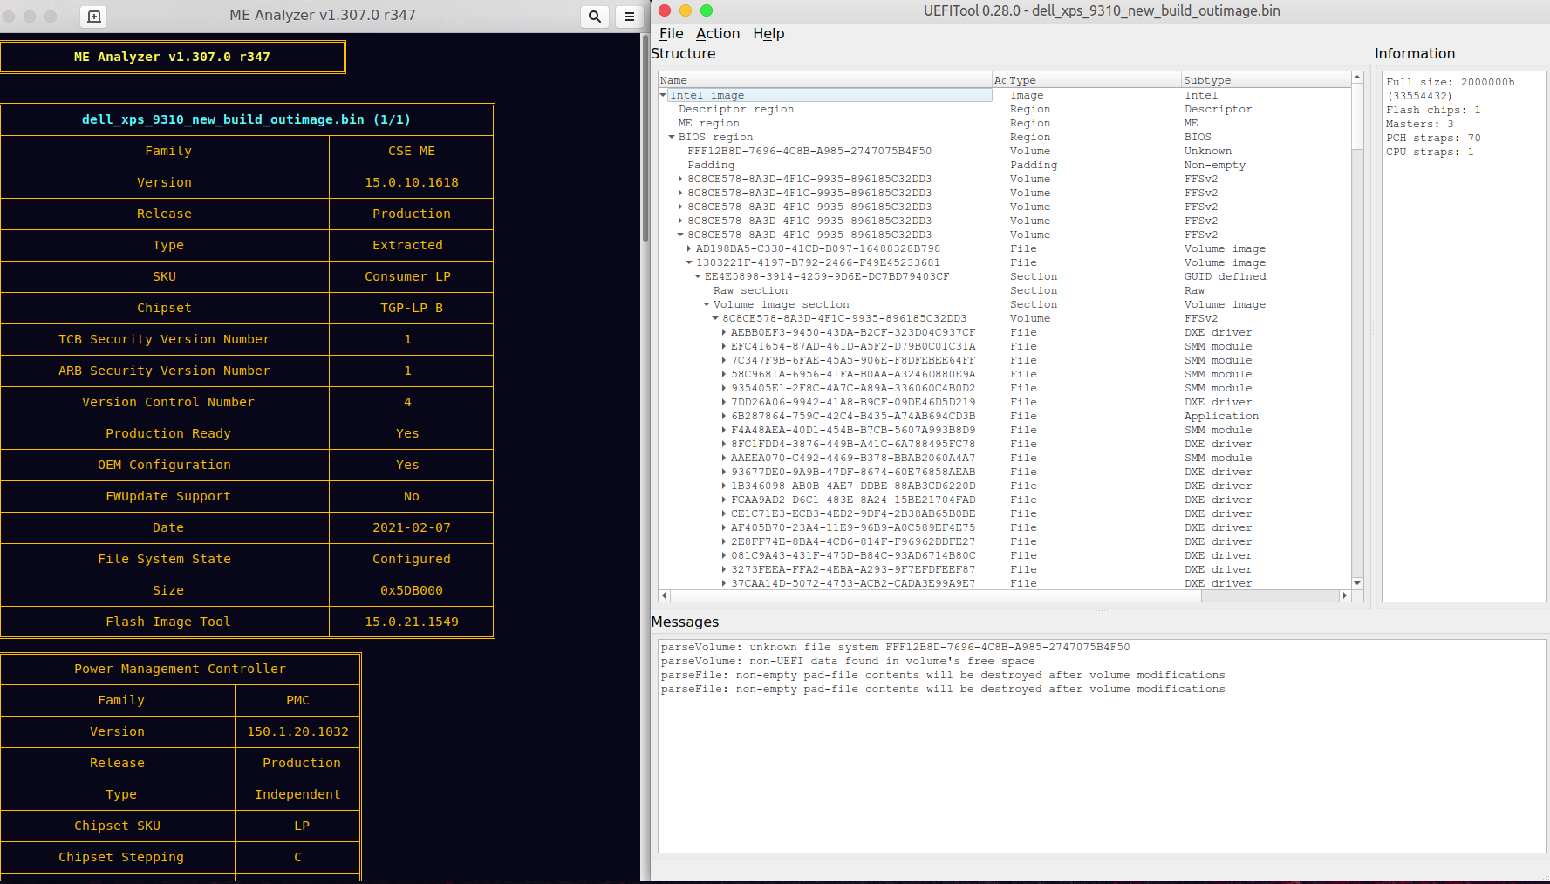
Task: Collapse the Intel image tree node
Action: pos(664,95)
